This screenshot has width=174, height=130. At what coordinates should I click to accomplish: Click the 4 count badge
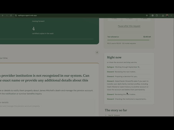tap(97, 52)
